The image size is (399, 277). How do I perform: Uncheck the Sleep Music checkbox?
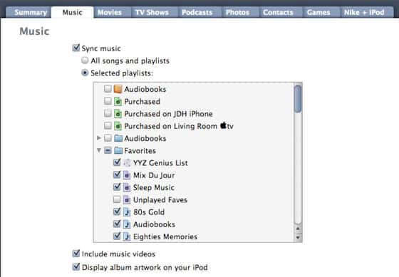click(x=117, y=187)
